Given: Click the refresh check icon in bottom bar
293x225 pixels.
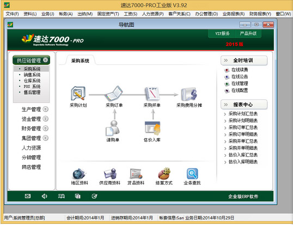Looking at the screenshot, I should click(94, 196).
